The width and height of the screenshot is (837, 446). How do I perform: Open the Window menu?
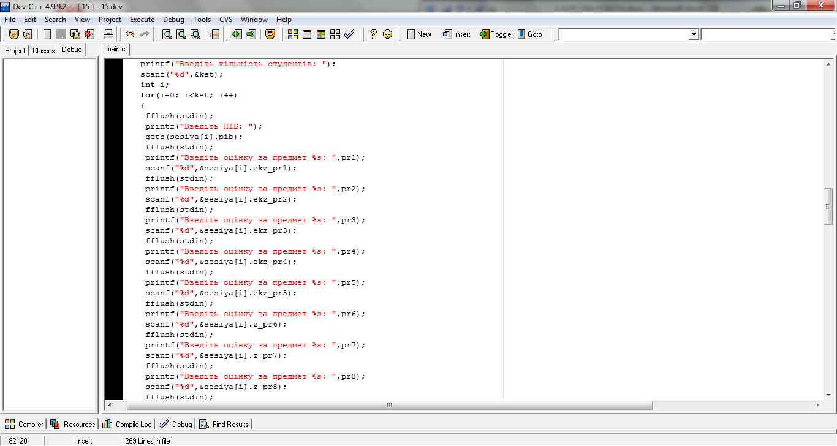(254, 20)
